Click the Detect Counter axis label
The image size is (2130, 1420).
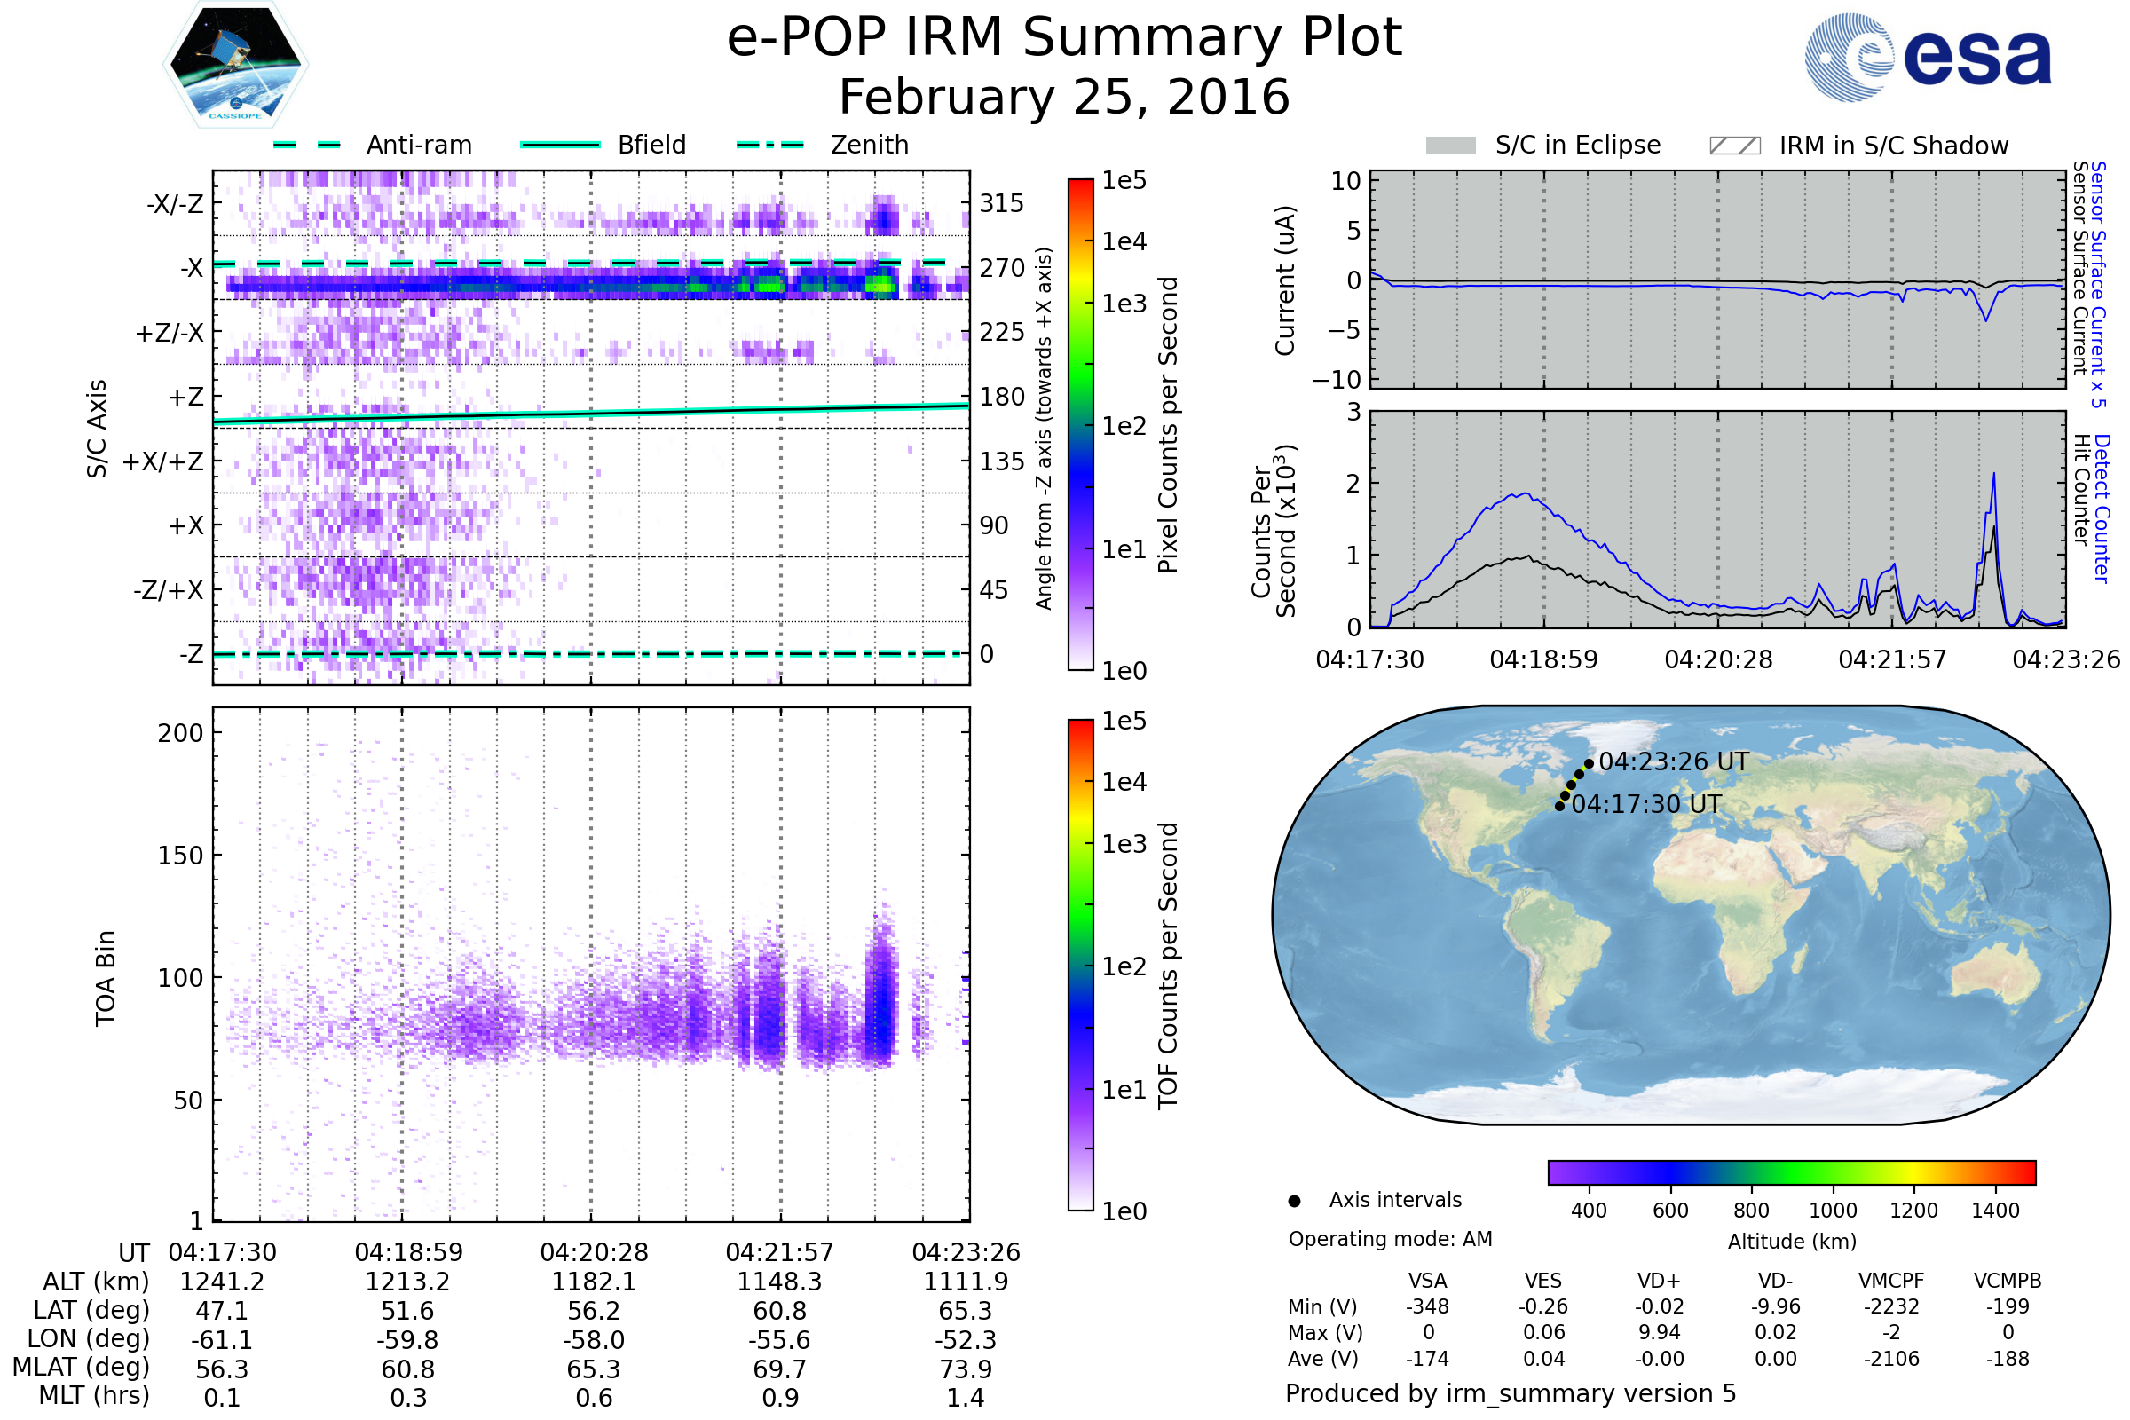click(x=2102, y=509)
